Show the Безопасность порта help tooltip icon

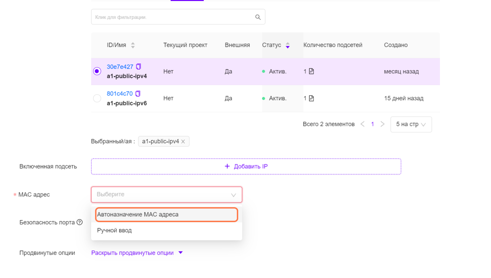[x=79, y=222]
